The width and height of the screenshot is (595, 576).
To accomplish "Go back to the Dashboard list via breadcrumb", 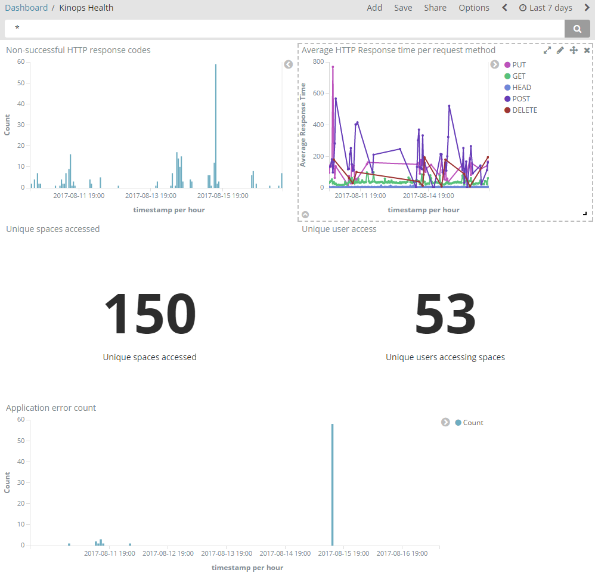I will (26, 7).
